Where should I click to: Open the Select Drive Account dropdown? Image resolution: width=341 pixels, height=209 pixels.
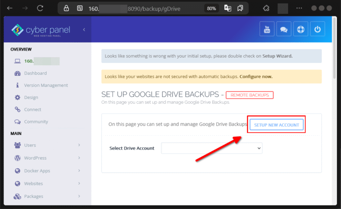(x=212, y=148)
